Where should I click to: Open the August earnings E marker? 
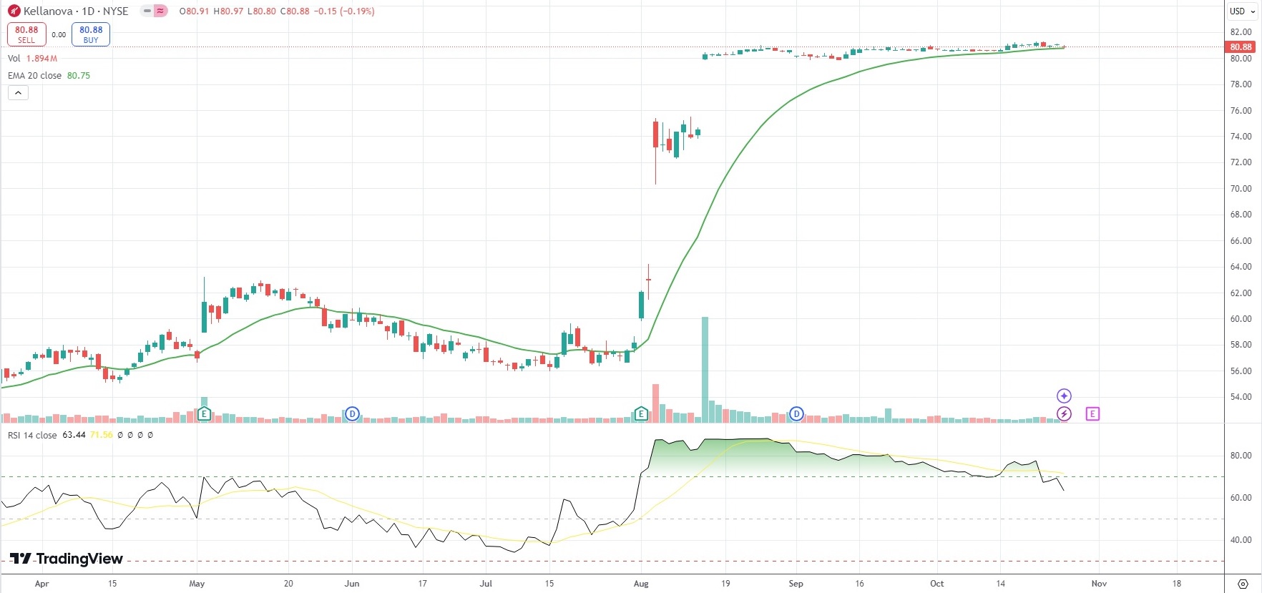[641, 413]
